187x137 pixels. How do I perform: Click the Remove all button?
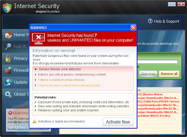coord(169,74)
